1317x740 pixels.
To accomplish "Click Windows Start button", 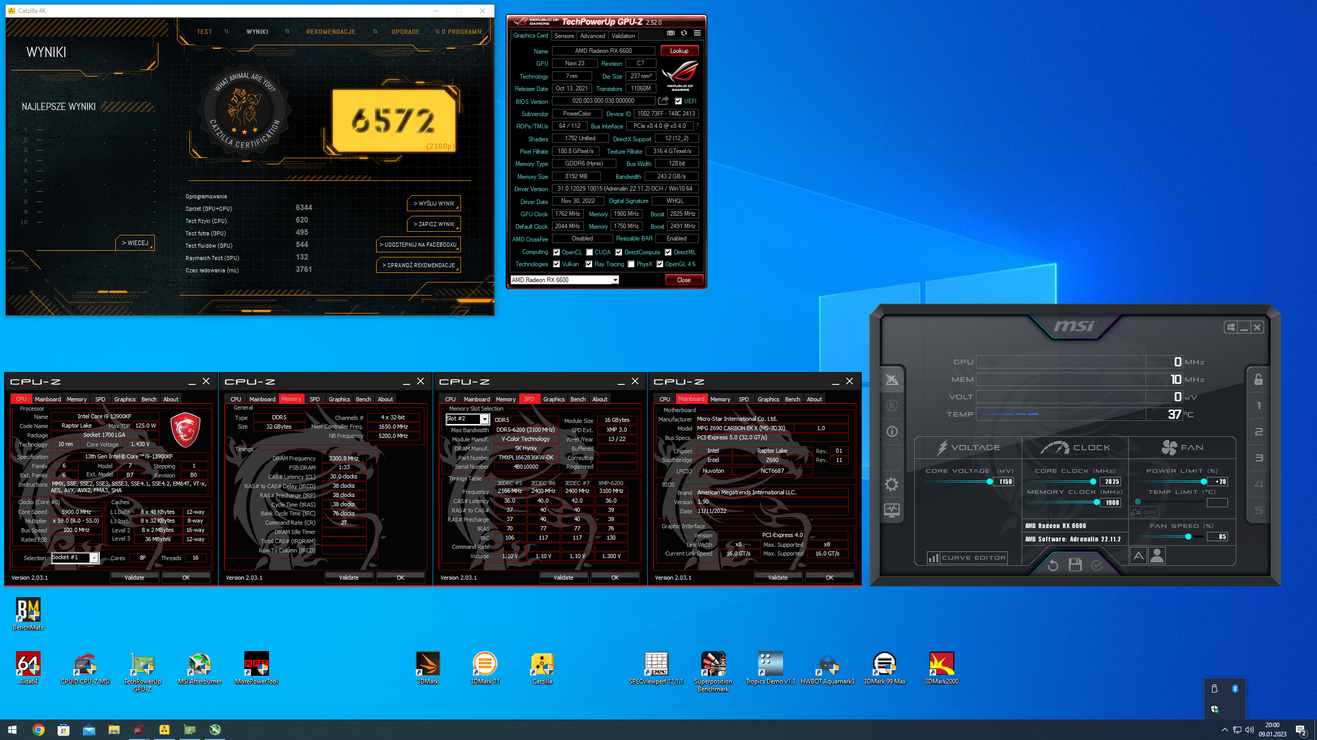I will click(12, 730).
